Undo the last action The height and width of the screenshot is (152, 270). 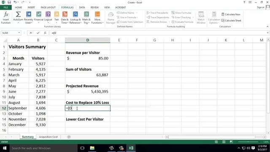[15, 2]
